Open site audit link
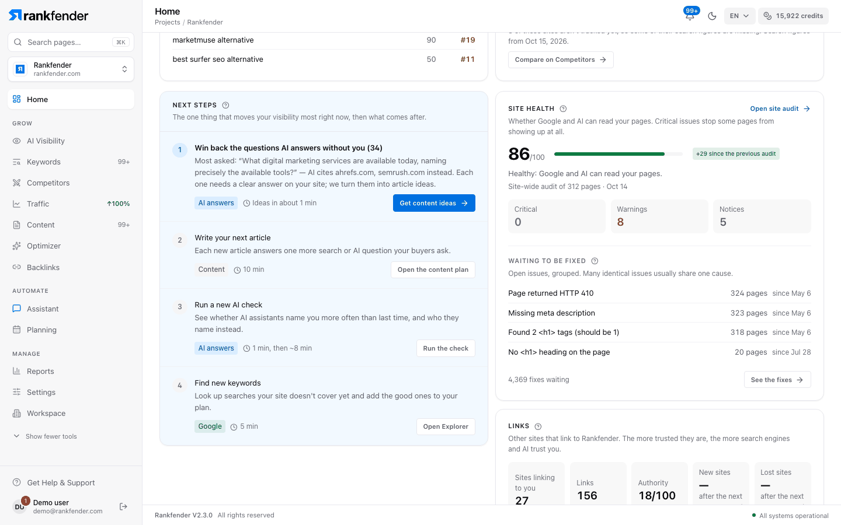Image resolution: width=841 pixels, height=525 pixels. click(x=780, y=108)
